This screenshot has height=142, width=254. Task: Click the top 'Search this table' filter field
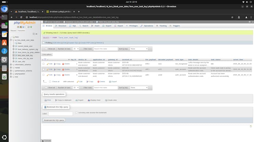point(105,49)
